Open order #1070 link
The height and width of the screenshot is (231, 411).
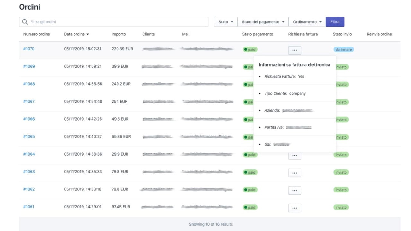click(x=29, y=49)
